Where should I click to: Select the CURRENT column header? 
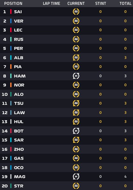pos(76,4)
